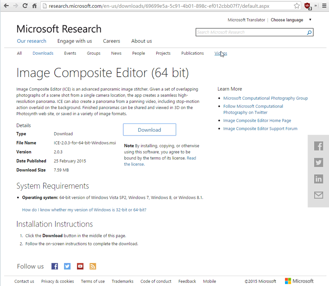Viewport: 329px width, 286px height.
Task: Switch to the Videos tab
Action: 221,53
